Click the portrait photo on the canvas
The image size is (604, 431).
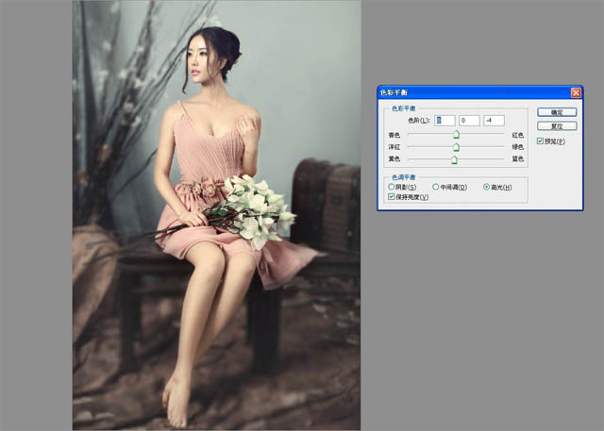click(x=216, y=215)
